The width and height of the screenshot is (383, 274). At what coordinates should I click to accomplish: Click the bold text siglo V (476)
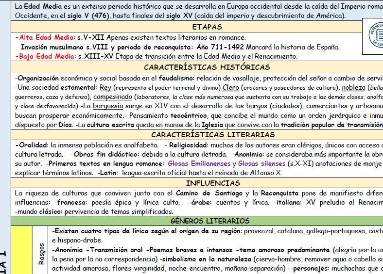(88, 16)
